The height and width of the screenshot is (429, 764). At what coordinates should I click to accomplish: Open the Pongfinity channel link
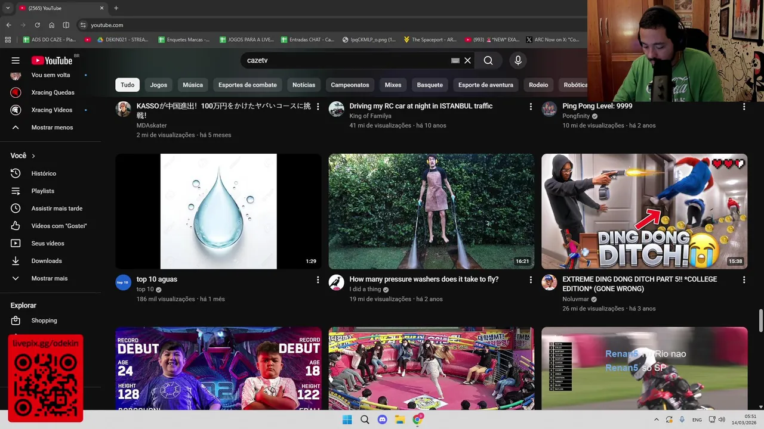pyautogui.click(x=577, y=116)
